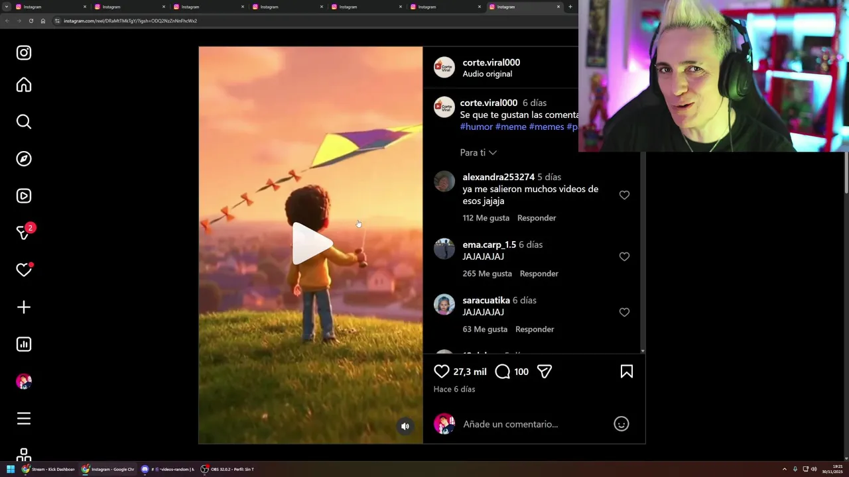Open the More hamburger menu
This screenshot has width=849, height=477.
[24, 418]
